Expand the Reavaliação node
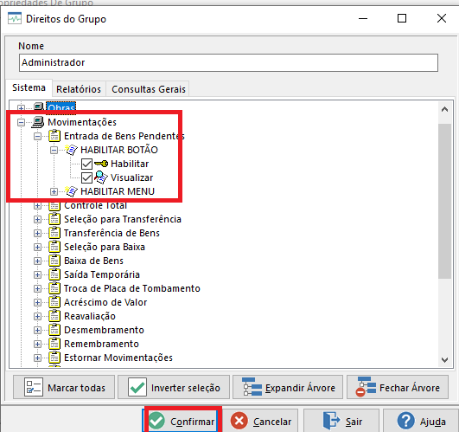Image resolution: width=459 pixels, height=432 pixels. coord(37,316)
